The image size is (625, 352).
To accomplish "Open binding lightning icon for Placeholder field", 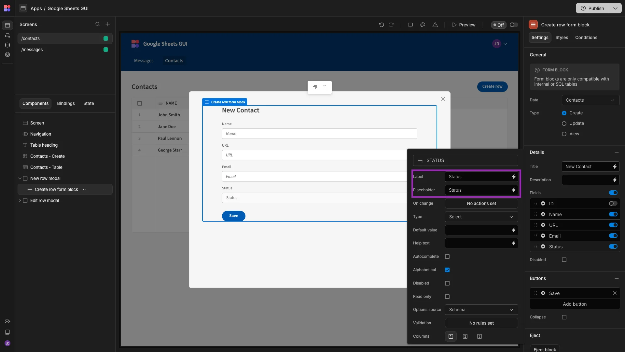I will coord(514,190).
